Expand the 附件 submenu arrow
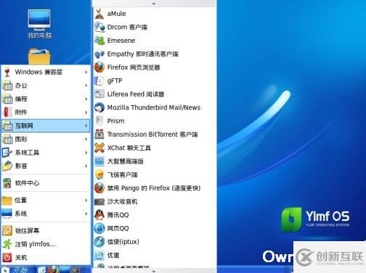 pos(86,112)
